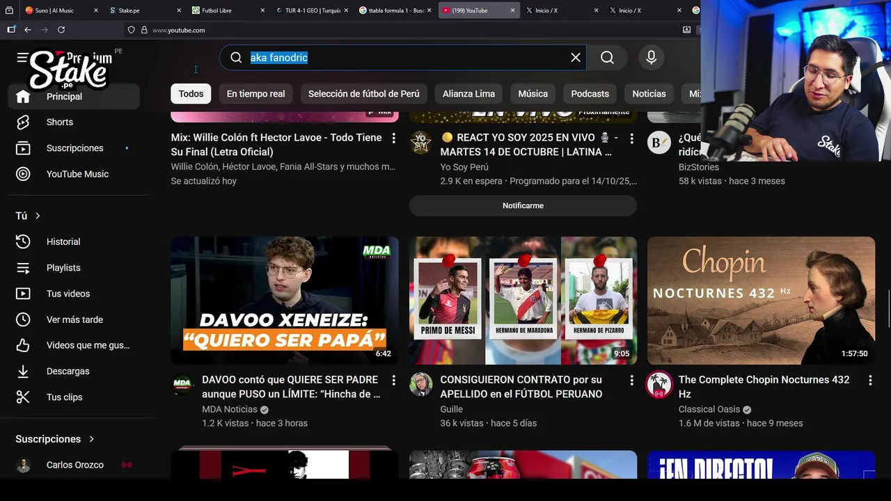Go to the Guille channel name

451,409
